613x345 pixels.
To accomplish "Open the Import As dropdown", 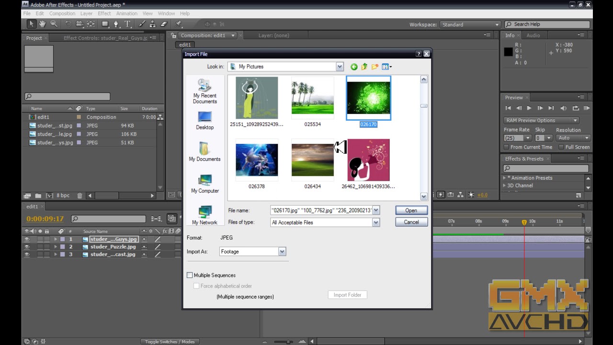I will 282,252.
